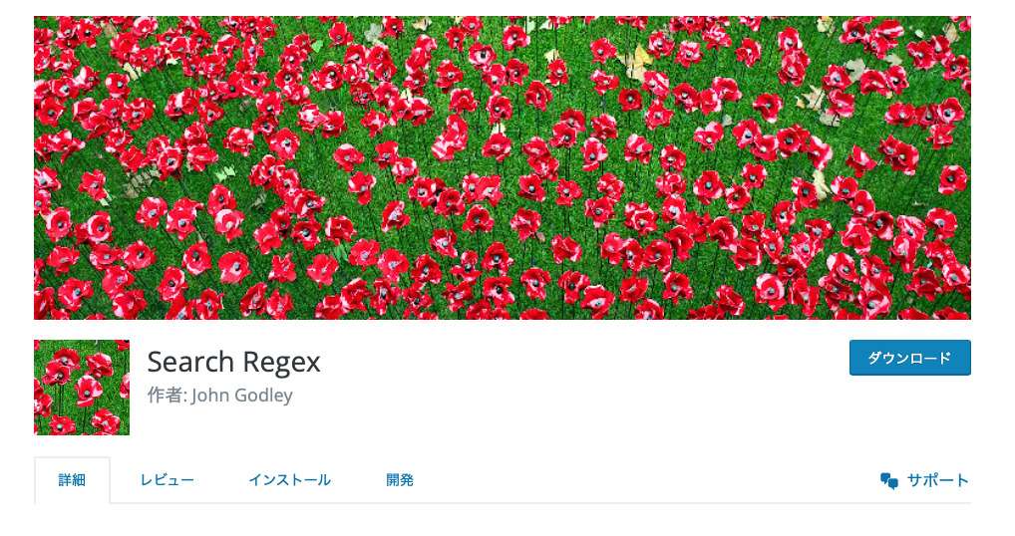Click John Godley next to 作者

tap(242, 396)
